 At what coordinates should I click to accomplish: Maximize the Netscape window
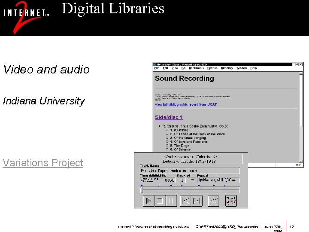click(x=297, y=64)
